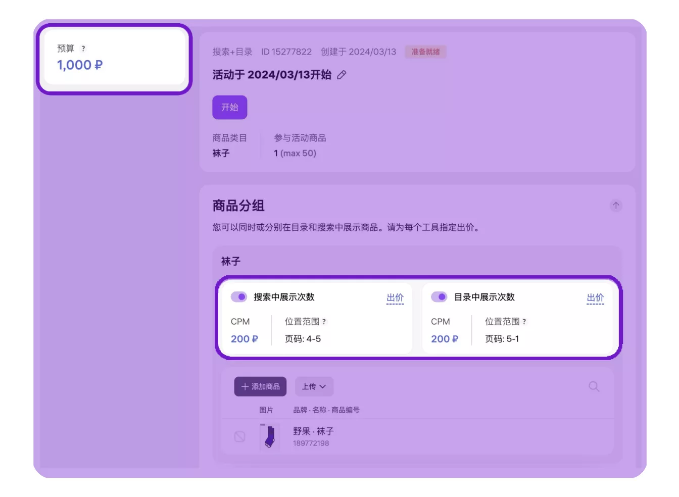Click the 页码: 4-5 position value
This screenshot has width=679, height=497.
click(x=303, y=339)
